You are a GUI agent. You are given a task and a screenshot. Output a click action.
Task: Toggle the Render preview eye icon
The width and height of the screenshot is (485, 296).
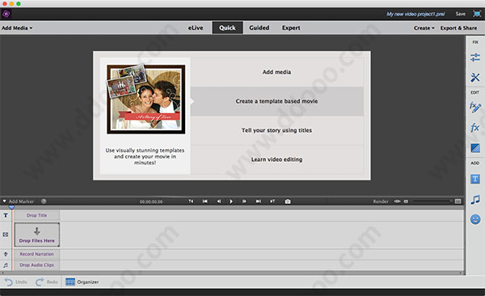[x=397, y=201]
